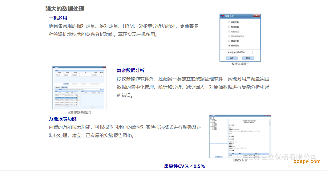Expand the first tree node in report panel
The height and width of the screenshot is (171, 327).
(x=211, y=119)
